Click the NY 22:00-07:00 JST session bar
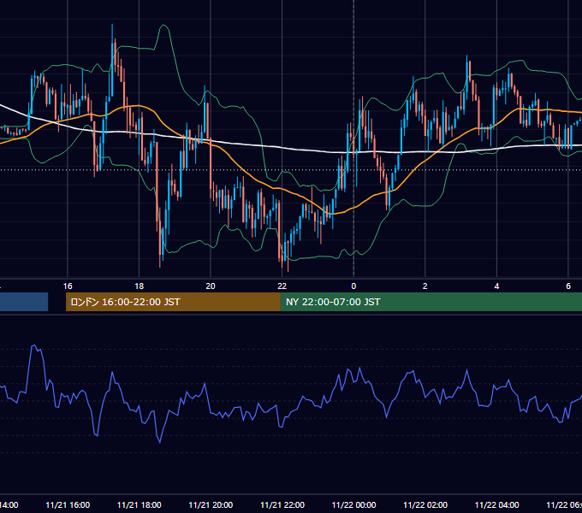582x513 pixels. [x=431, y=302]
